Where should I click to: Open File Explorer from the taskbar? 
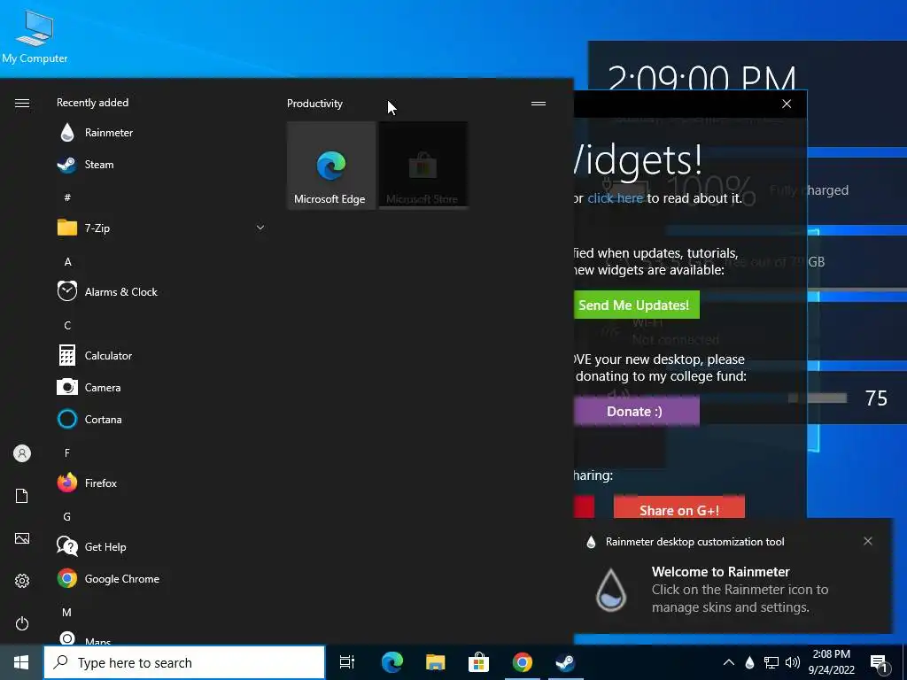[x=435, y=662]
